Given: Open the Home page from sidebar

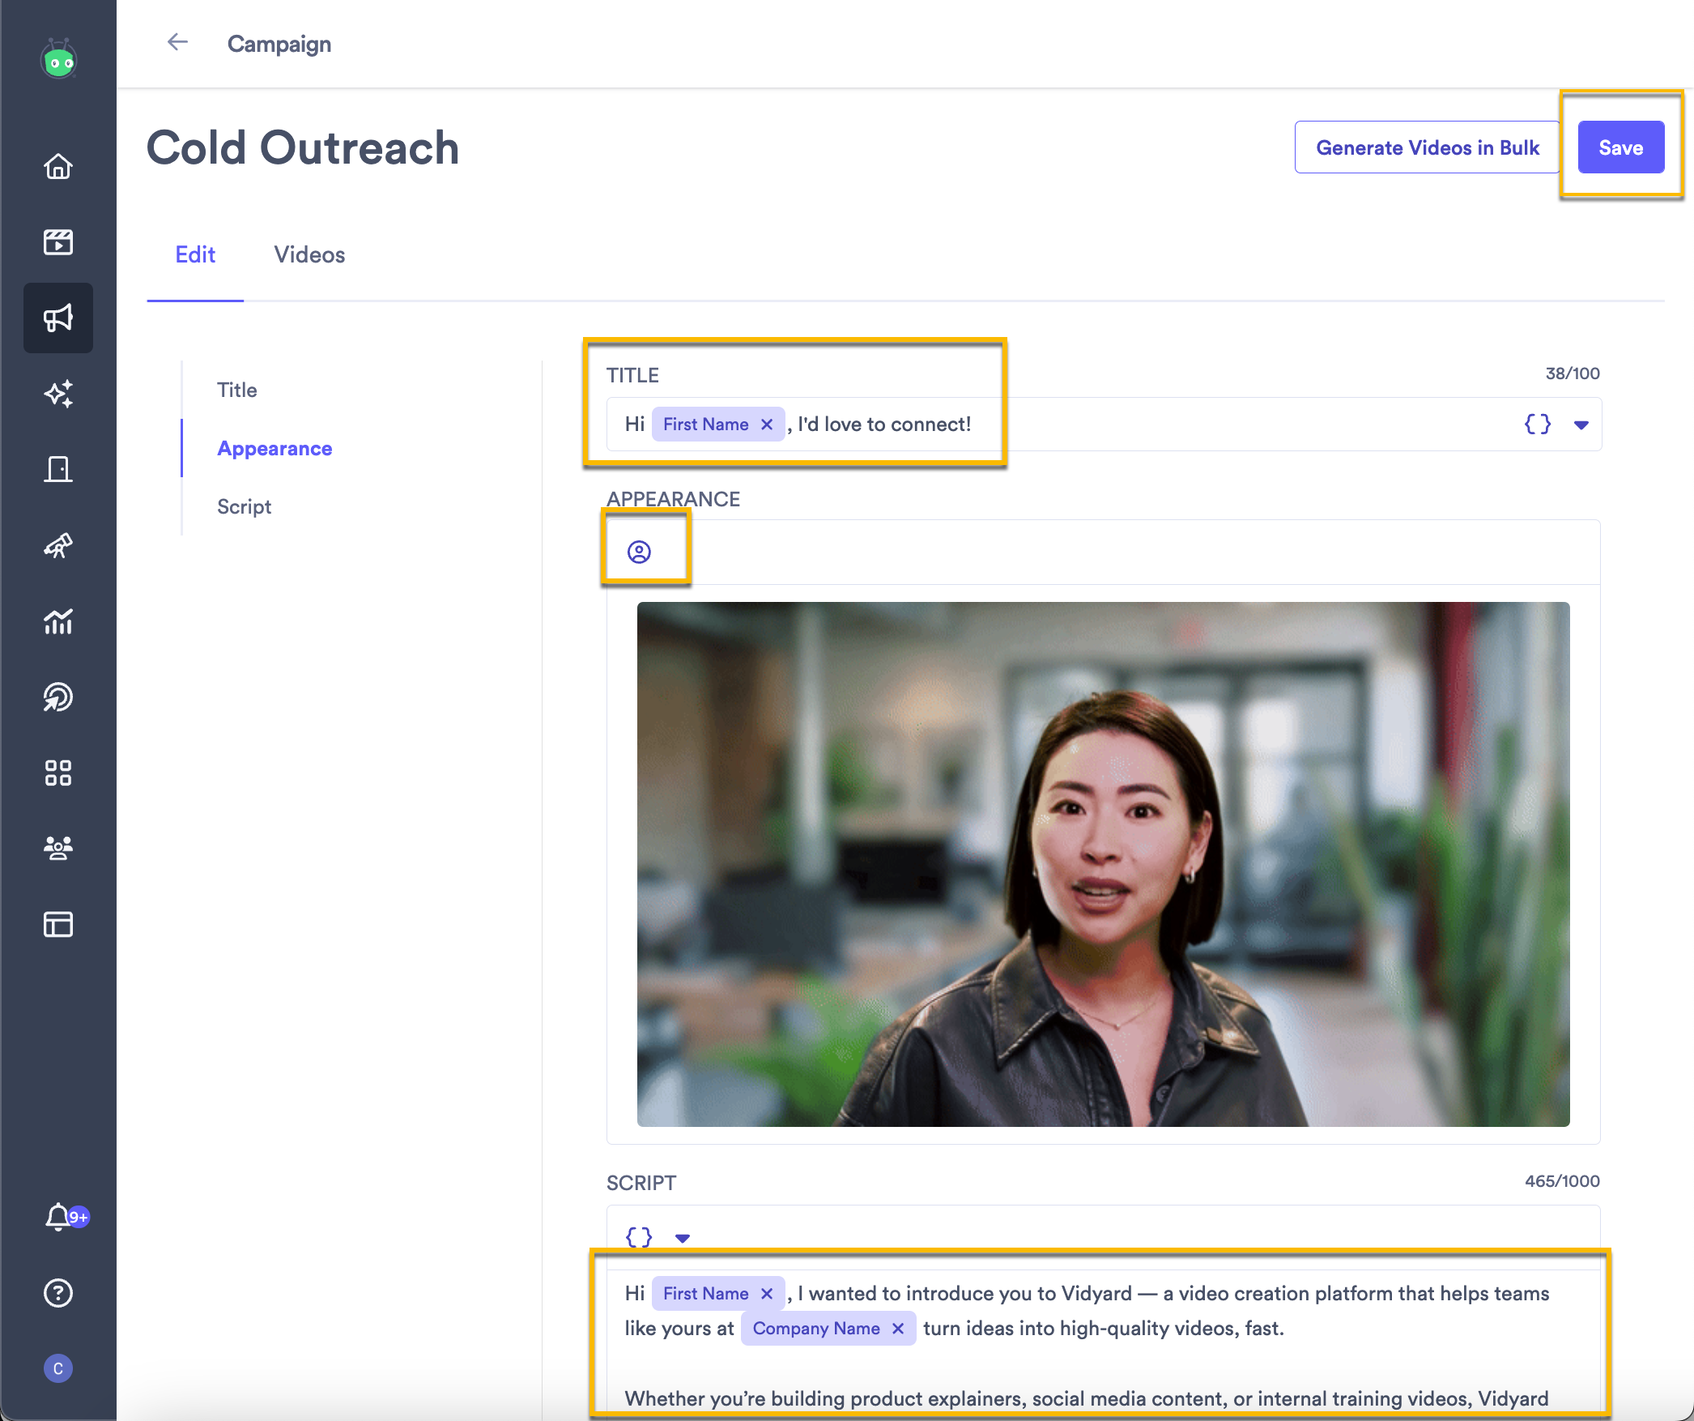Looking at the screenshot, I should click(58, 166).
